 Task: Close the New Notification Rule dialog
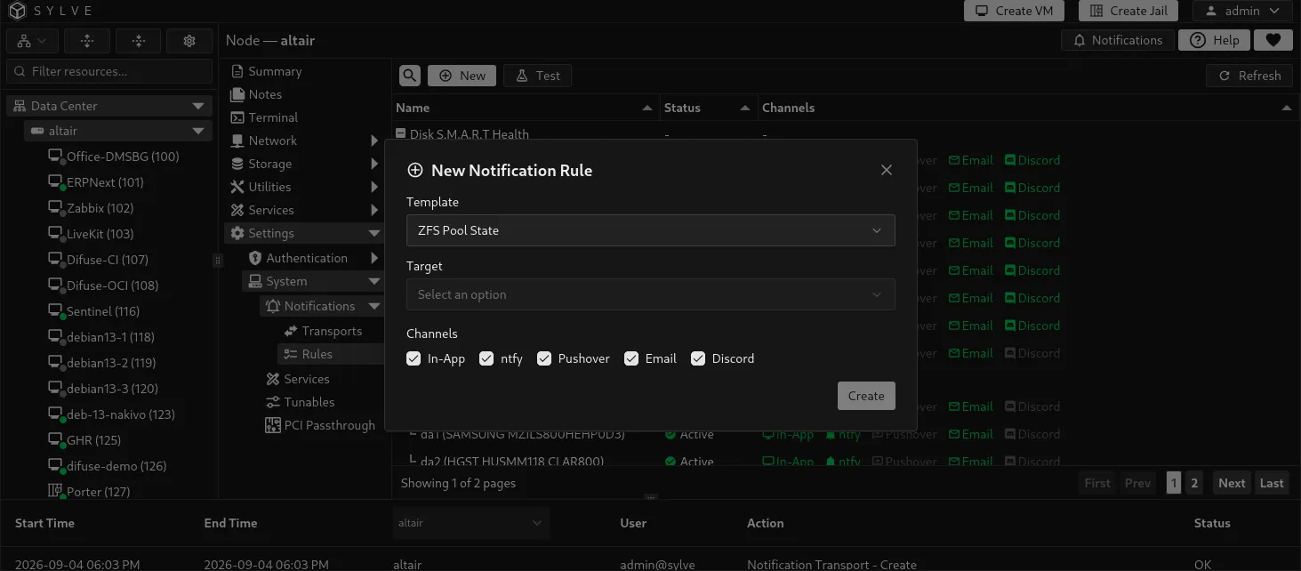pyautogui.click(x=886, y=170)
